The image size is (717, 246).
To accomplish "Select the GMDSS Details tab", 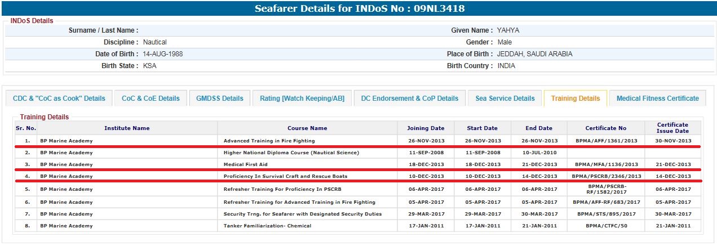I will (x=219, y=98).
